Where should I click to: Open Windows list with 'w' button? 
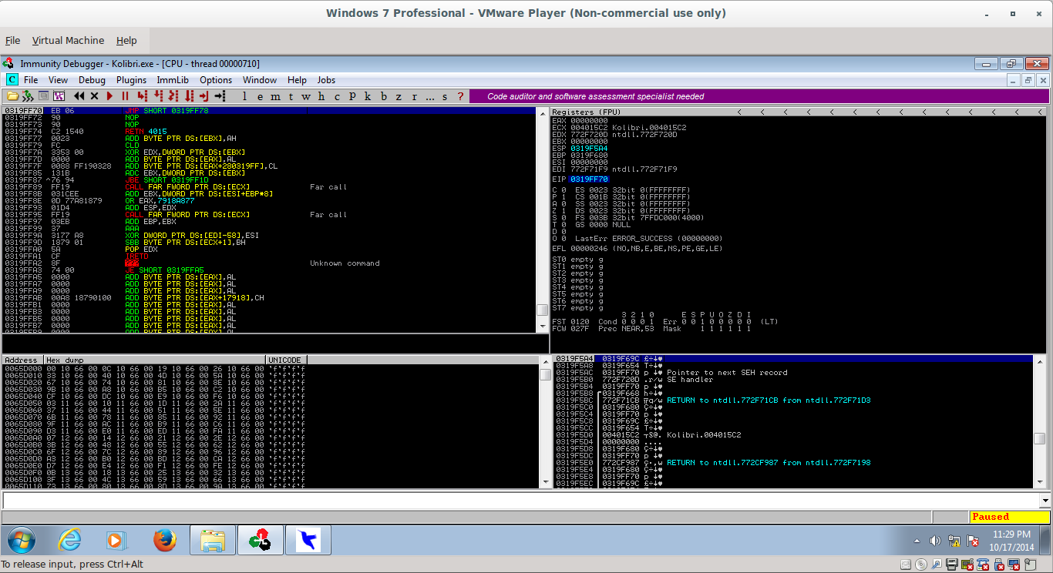coord(306,96)
